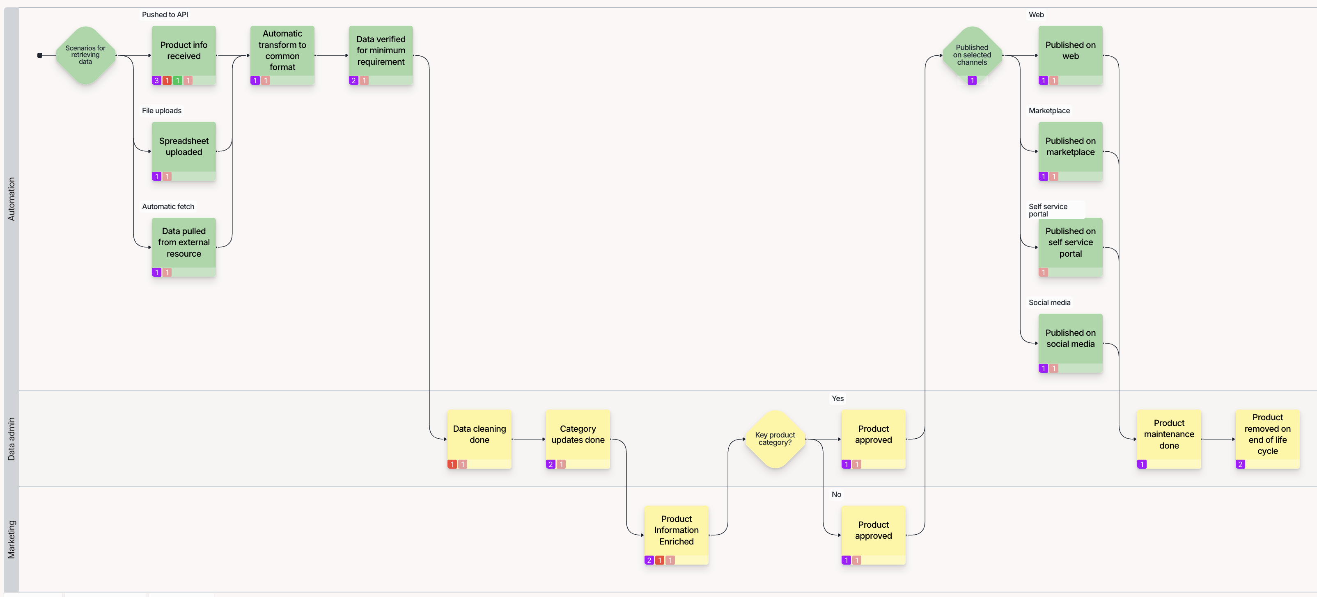Click the Automation swimlane label
The height and width of the screenshot is (597, 1317).
coord(11,199)
